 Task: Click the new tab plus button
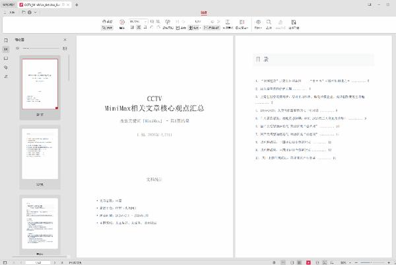pos(77,5)
